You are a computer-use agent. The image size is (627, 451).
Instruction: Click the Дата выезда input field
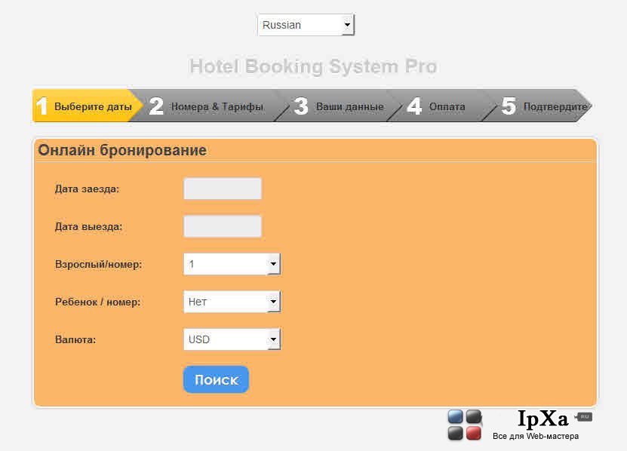223,226
